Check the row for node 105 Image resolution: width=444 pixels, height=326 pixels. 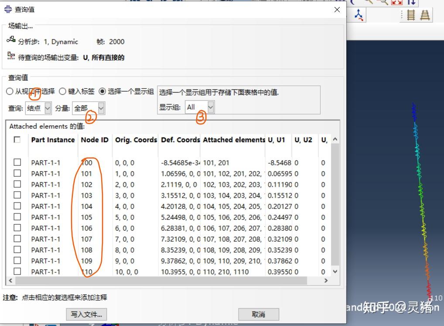pos(17,216)
